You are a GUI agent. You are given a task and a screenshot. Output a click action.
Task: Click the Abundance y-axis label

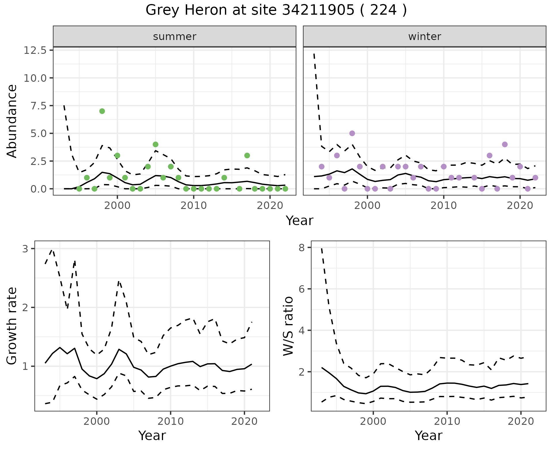coord(12,121)
